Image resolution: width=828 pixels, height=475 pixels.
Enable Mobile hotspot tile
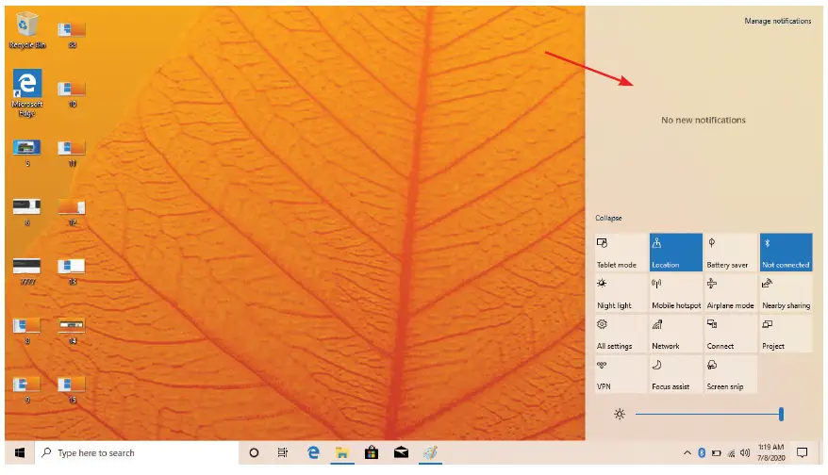click(x=676, y=293)
